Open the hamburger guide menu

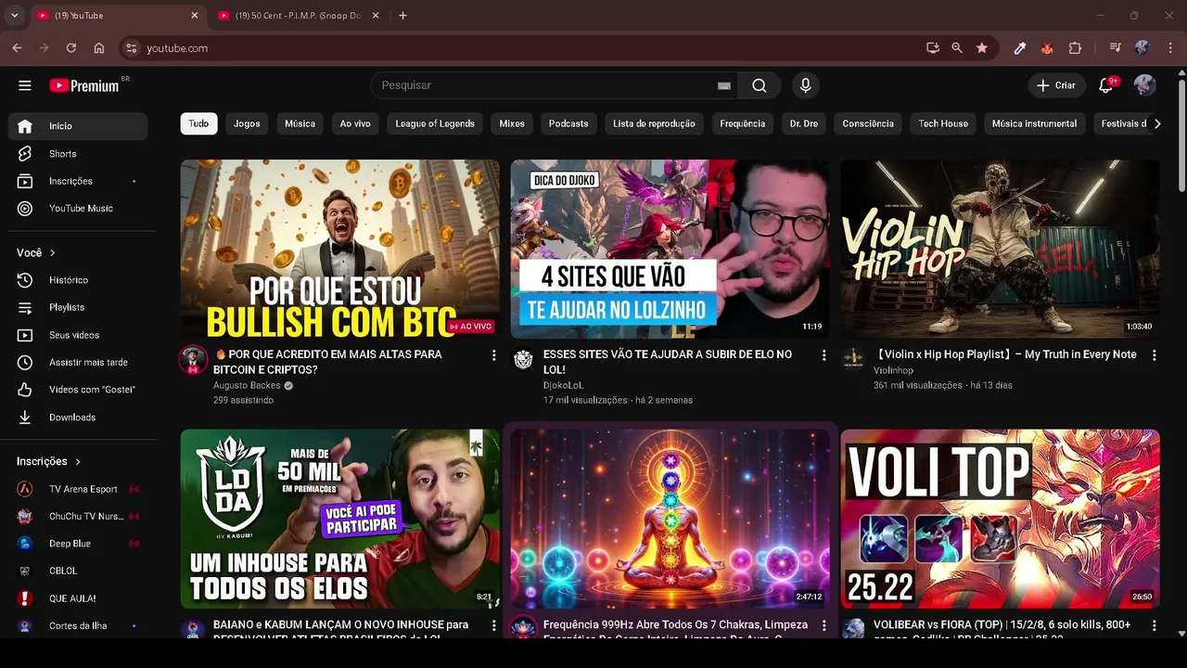[25, 85]
